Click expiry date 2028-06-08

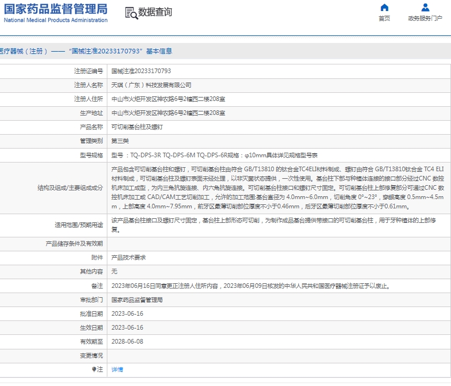click(x=127, y=341)
